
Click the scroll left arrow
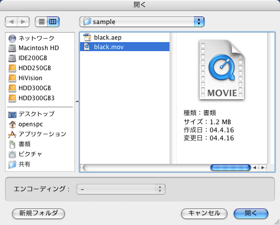click(x=255, y=168)
